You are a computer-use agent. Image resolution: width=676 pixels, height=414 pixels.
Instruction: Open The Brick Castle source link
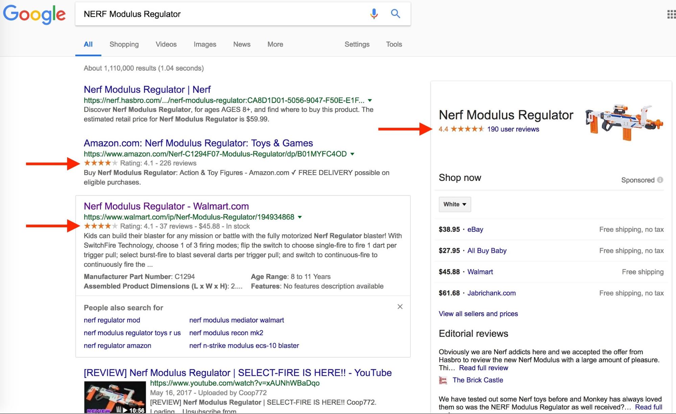coord(478,380)
